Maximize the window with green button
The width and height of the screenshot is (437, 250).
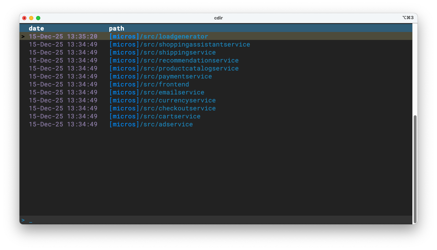tap(38, 18)
